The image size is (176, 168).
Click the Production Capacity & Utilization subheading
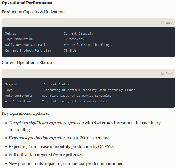[33, 12]
